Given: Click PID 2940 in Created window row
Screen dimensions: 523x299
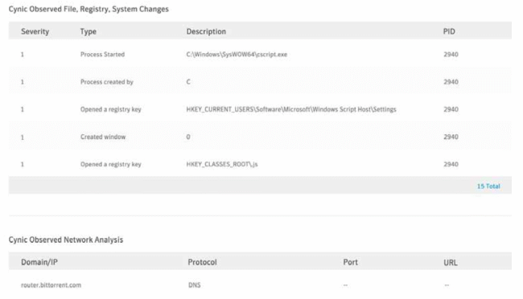Looking at the screenshot, I should coord(451,137).
